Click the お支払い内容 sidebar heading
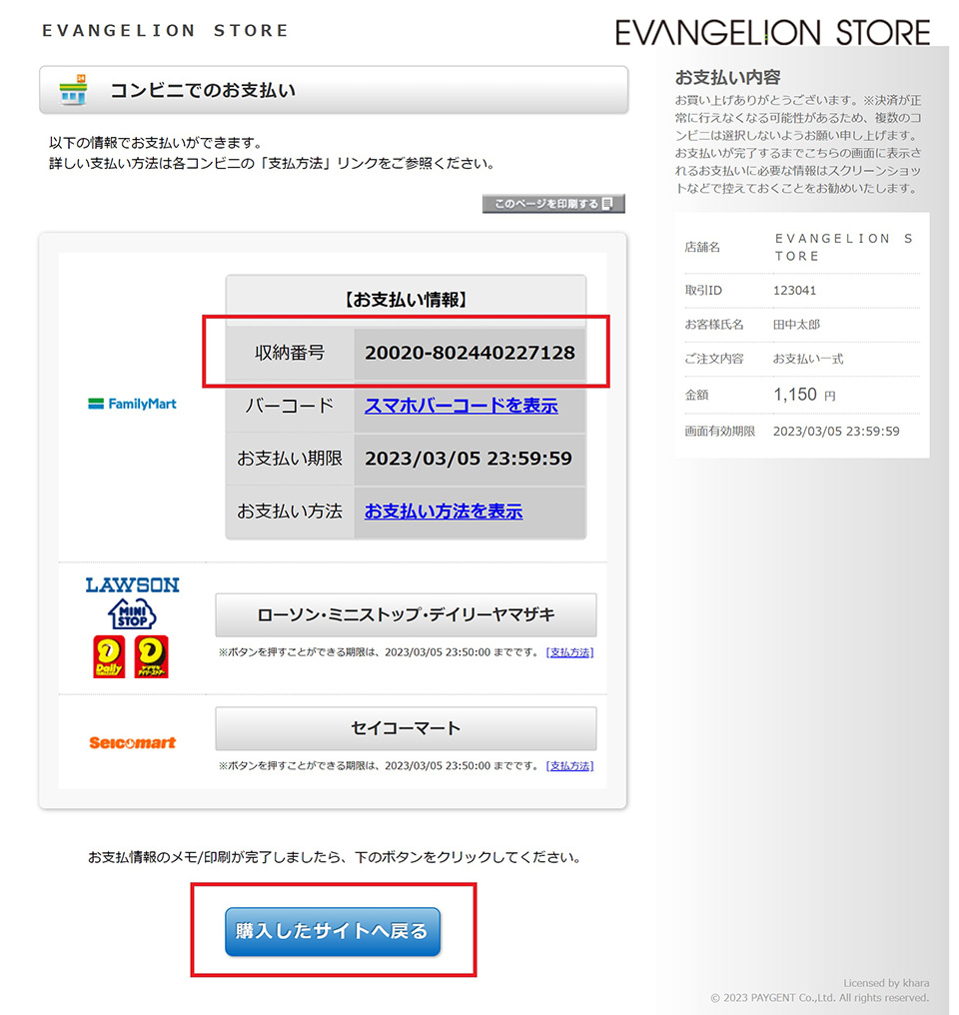The image size is (959, 1015). tap(727, 78)
